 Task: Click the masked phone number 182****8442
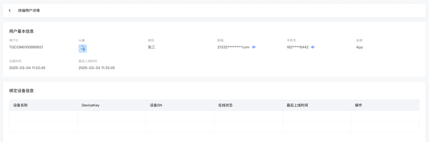[x=297, y=47]
